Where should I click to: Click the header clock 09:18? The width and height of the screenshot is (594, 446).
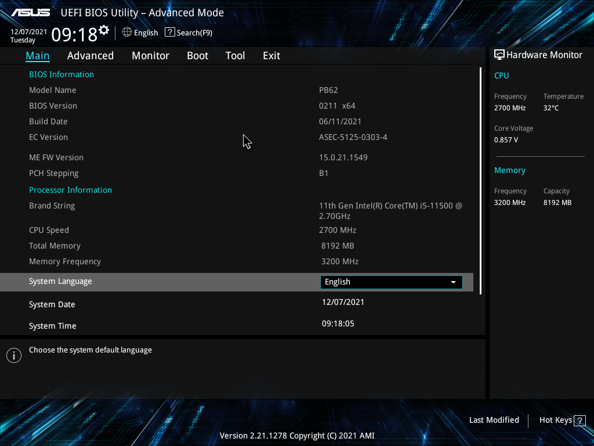point(74,35)
